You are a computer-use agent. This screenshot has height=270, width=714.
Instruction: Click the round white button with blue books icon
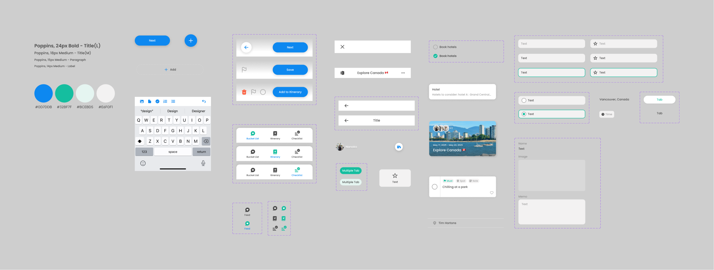coord(399,147)
